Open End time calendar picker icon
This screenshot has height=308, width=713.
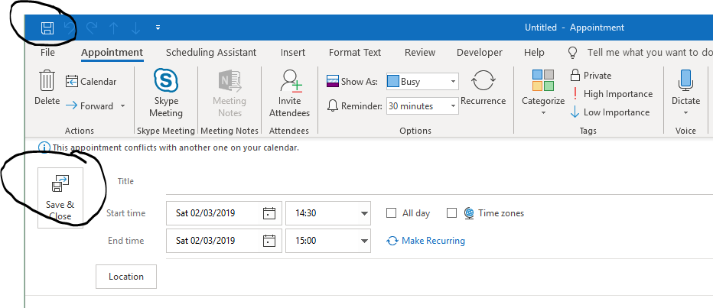click(x=269, y=241)
